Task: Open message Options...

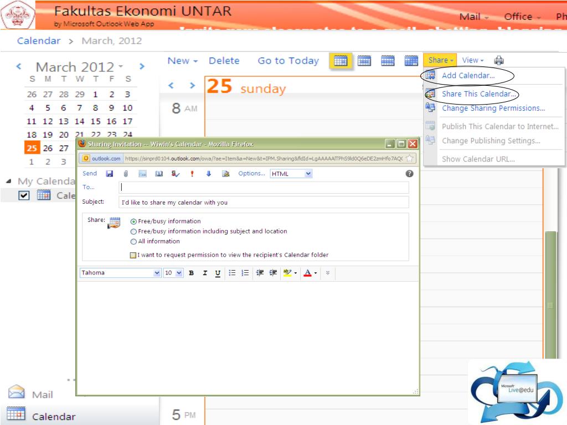Action: (x=251, y=173)
